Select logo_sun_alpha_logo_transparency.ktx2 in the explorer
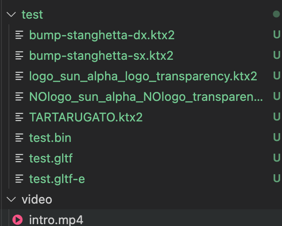Viewport: 282px width, 226px height. [x=143, y=76]
